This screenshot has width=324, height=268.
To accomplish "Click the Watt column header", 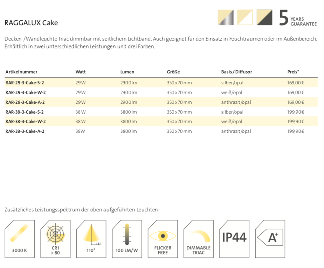I will pos(81,72).
